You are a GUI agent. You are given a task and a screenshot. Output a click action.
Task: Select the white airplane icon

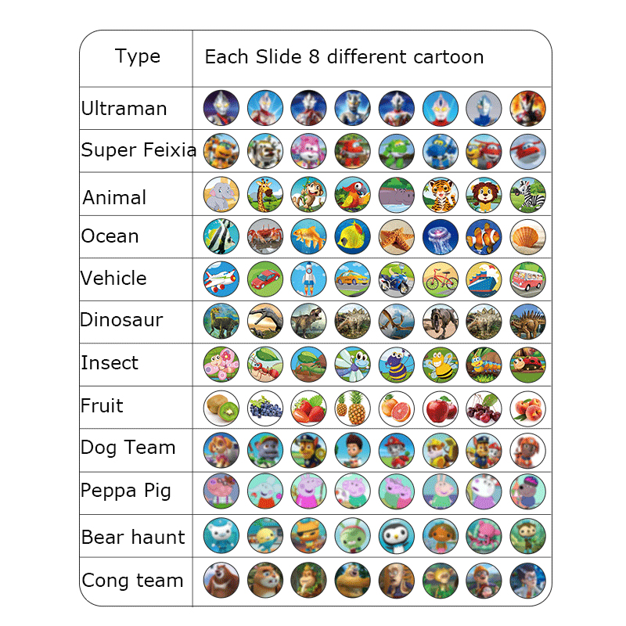point(220,279)
